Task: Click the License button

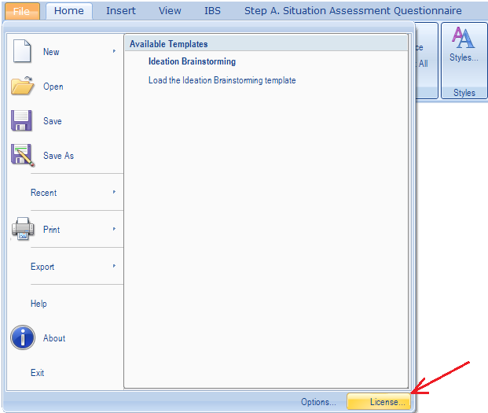Action: tap(379, 402)
